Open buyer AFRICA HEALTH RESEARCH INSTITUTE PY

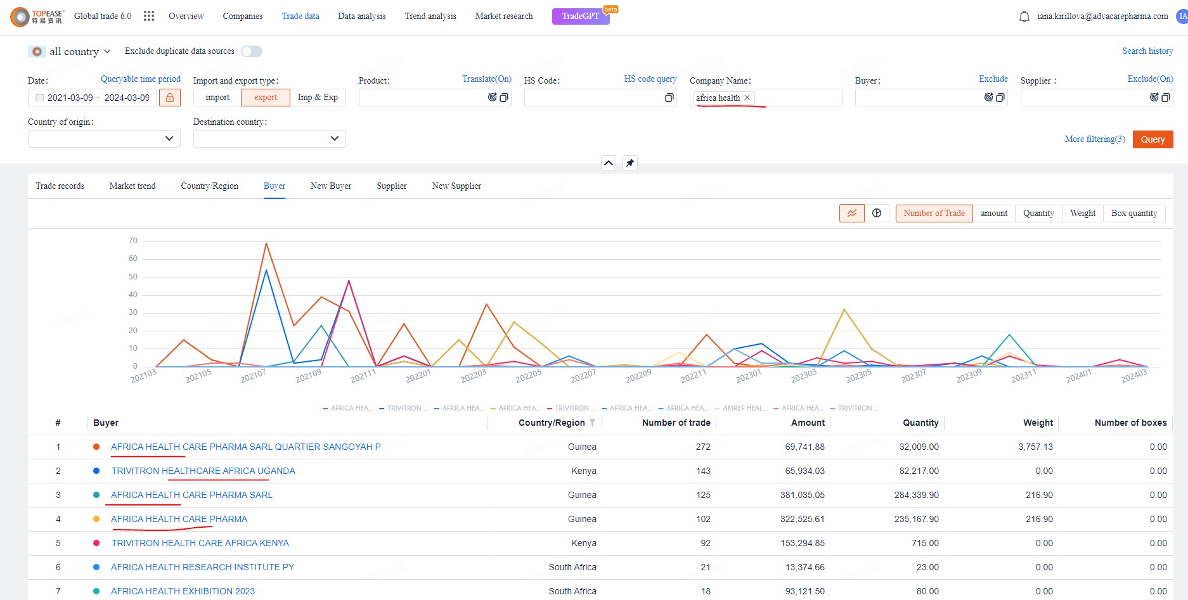202,567
